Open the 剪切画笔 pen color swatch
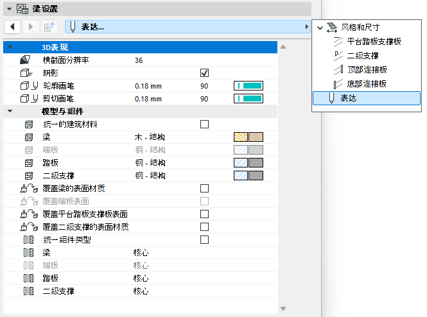 click(x=248, y=99)
